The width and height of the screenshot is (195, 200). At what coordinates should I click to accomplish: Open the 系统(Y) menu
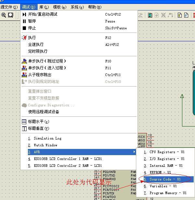coord(77,7)
